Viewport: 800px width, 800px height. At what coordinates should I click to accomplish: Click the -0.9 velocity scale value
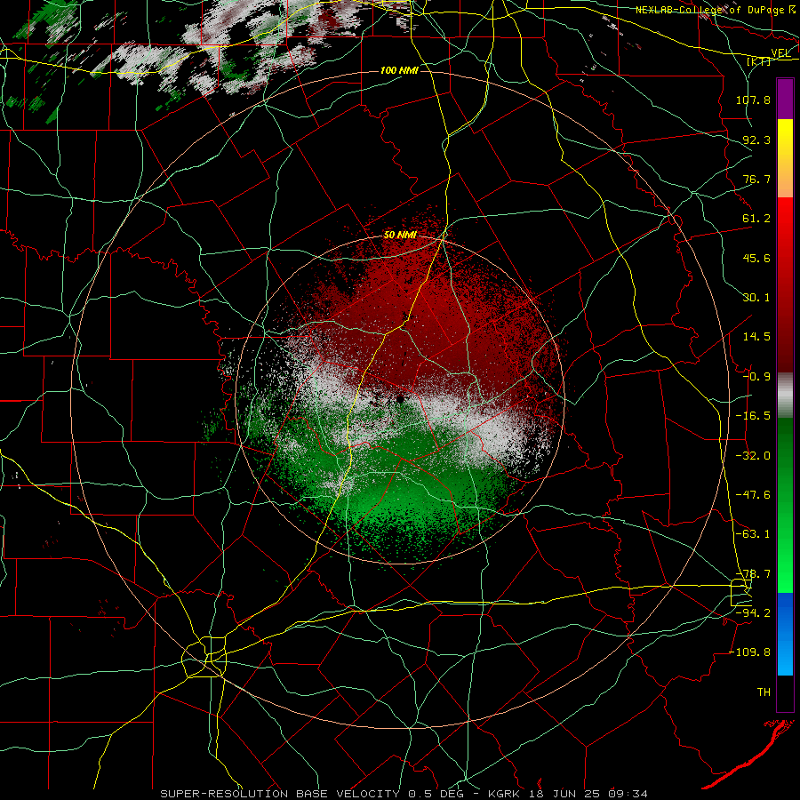[x=756, y=377]
